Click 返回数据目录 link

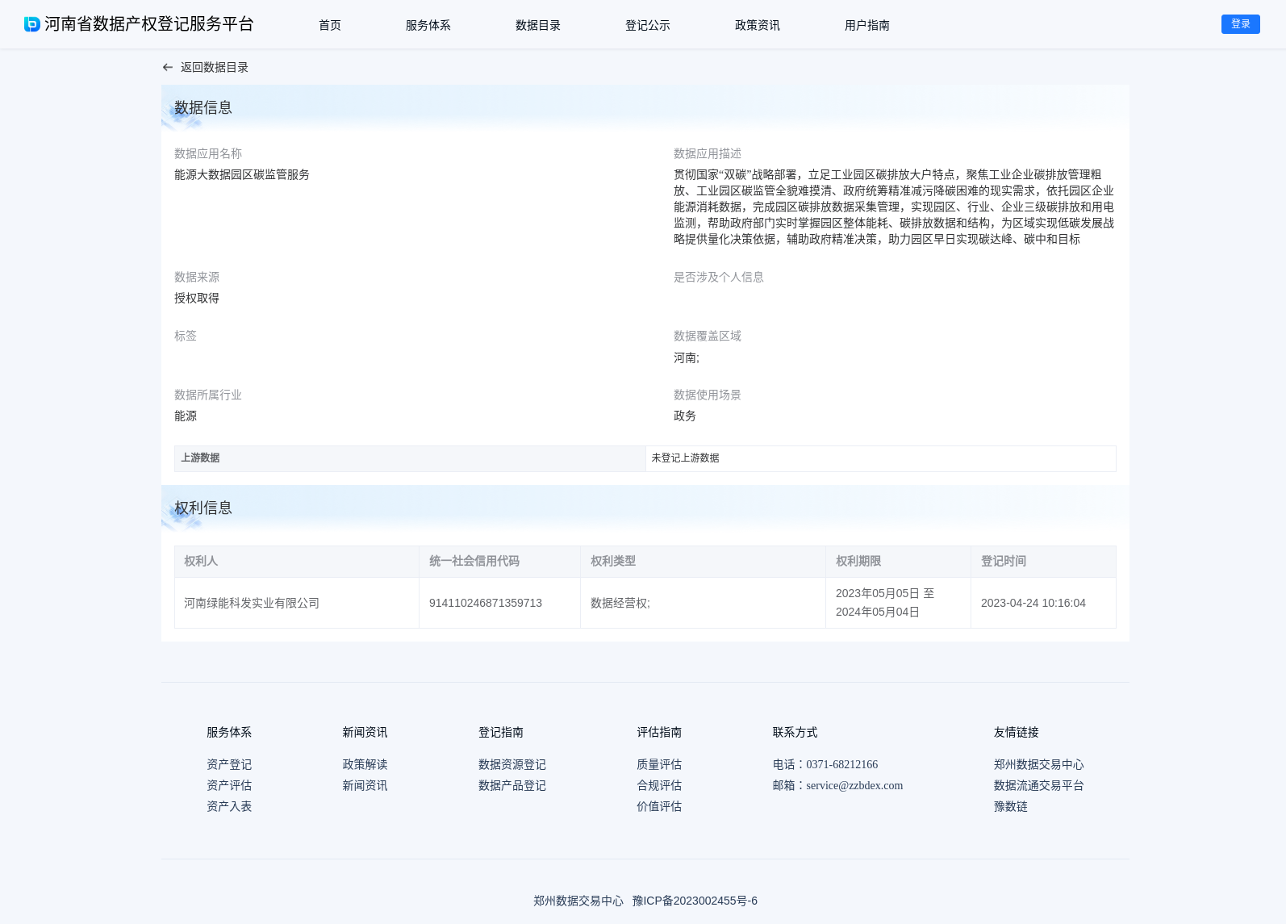point(215,68)
